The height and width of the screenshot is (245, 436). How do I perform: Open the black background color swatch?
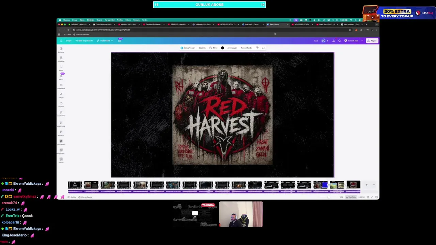(222, 48)
